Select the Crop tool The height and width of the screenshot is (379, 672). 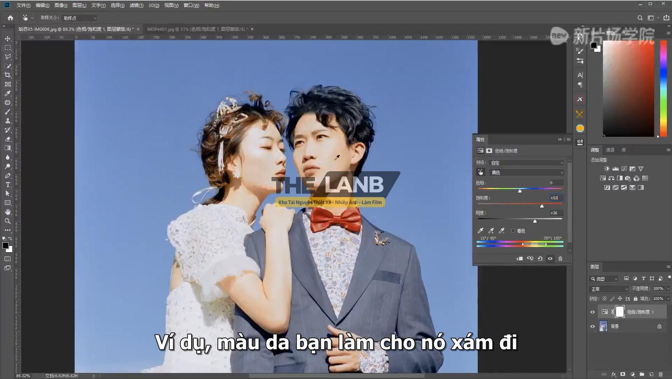click(x=7, y=75)
